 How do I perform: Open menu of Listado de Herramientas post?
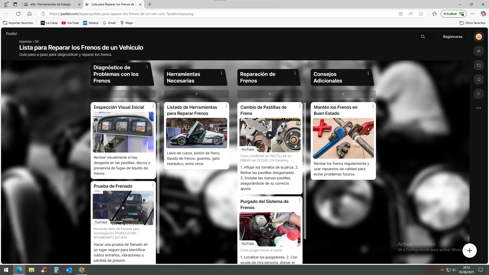[226, 106]
